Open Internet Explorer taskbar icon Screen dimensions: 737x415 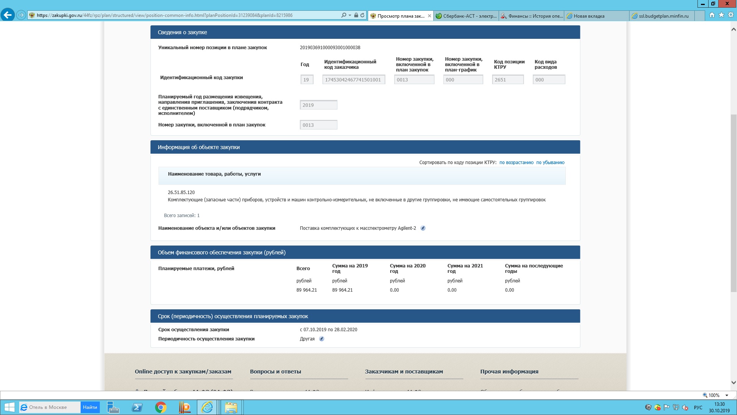[207, 407]
